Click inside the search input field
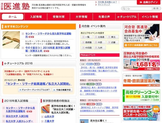162x123 pixels. [139, 9]
